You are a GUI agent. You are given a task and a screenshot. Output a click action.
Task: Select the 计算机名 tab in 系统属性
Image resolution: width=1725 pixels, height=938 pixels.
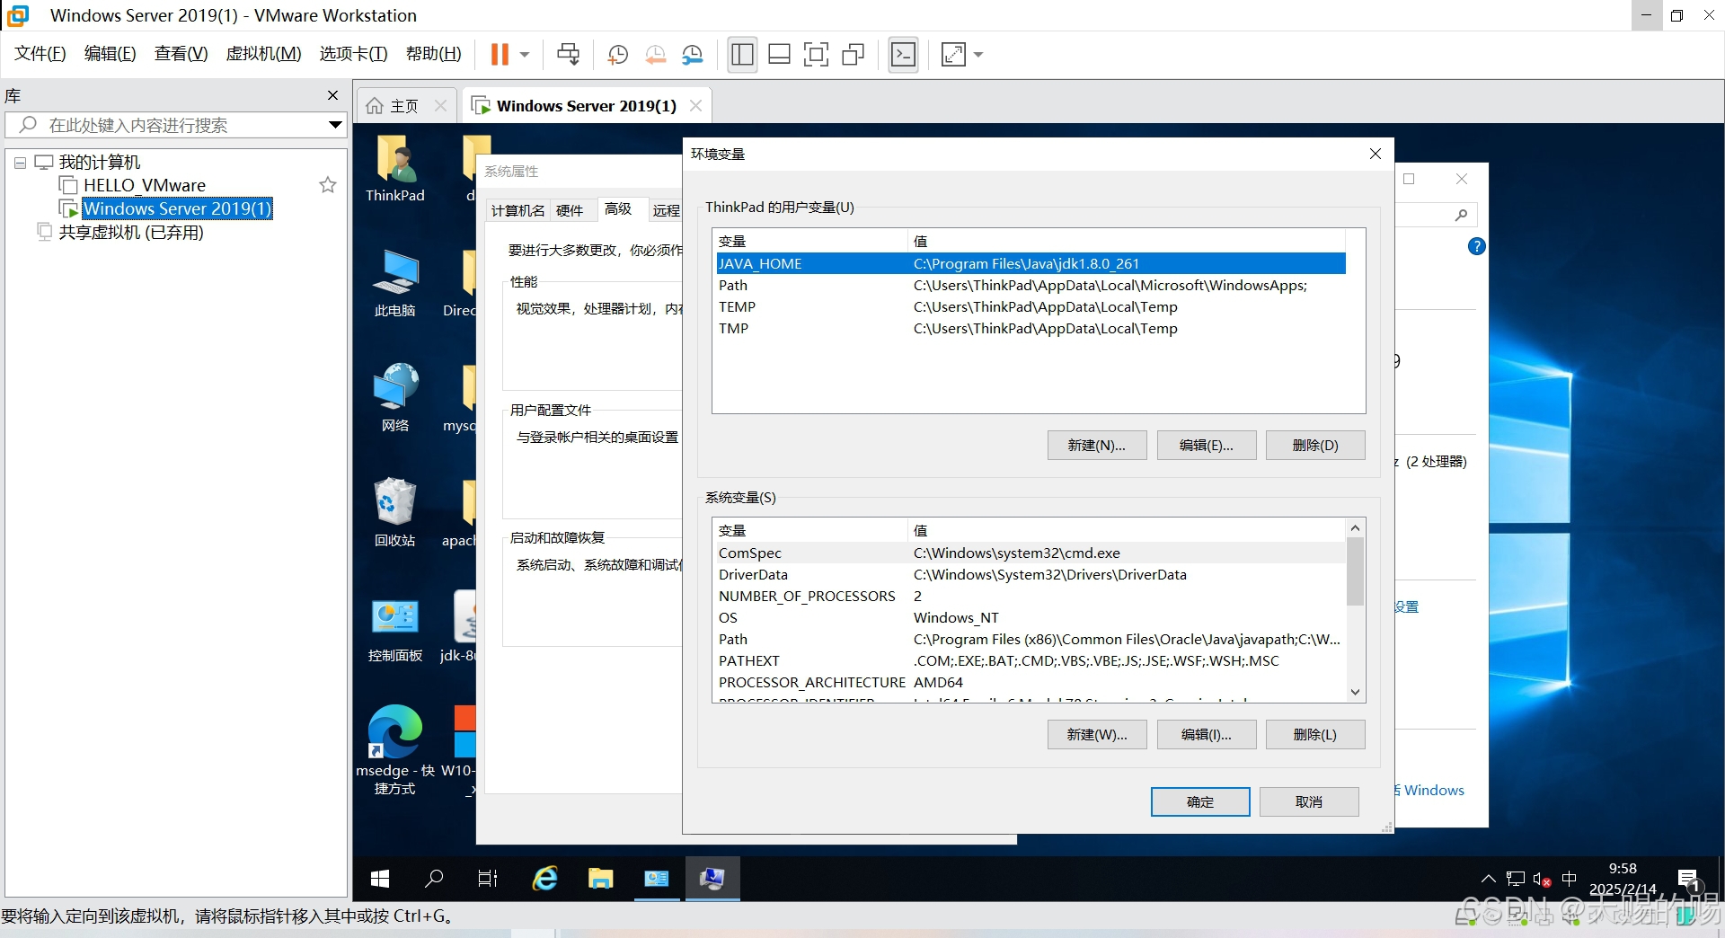(518, 210)
